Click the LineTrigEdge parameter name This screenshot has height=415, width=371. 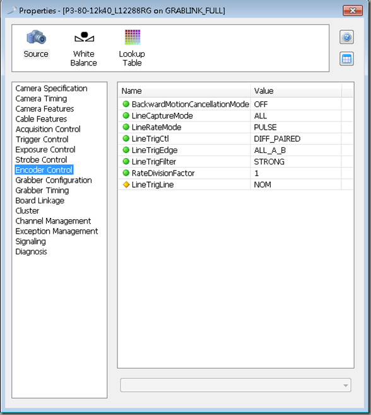coord(155,150)
